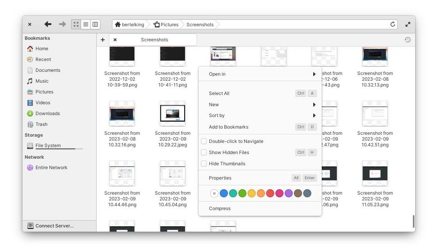This screenshot has height=251, width=438.
Task: Apply teal color tag
Action: coord(233,193)
